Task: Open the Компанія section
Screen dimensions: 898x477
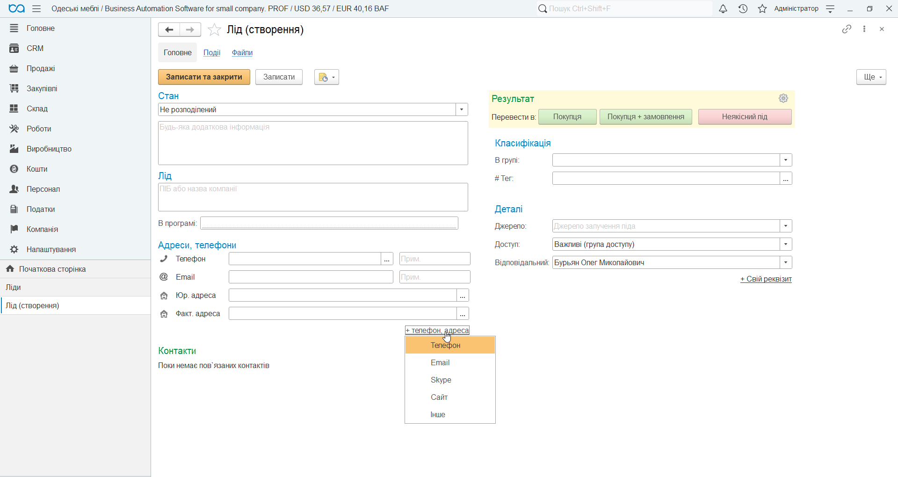Action: click(x=75, y=229)
